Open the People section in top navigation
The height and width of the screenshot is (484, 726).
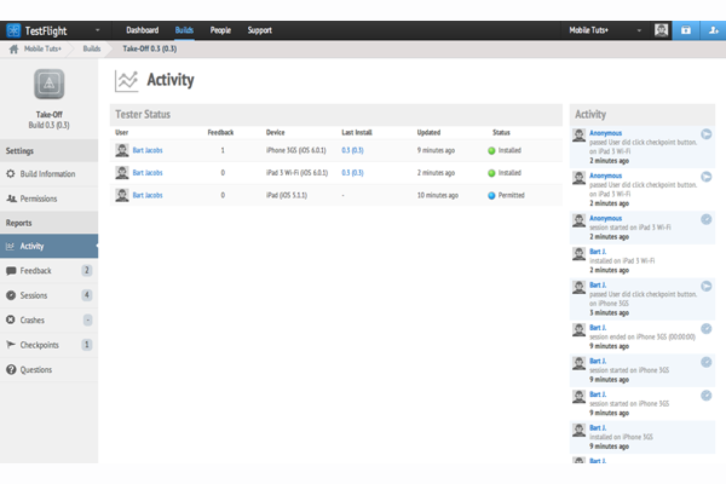(x=220, y=30)
